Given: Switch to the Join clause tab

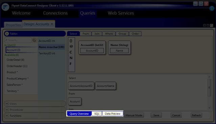Looking at the screenshot, I should click(97, 33).
